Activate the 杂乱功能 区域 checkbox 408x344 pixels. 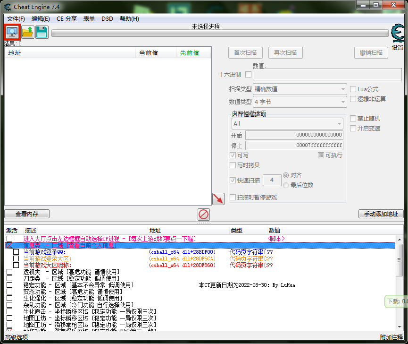tap(9, 305)
